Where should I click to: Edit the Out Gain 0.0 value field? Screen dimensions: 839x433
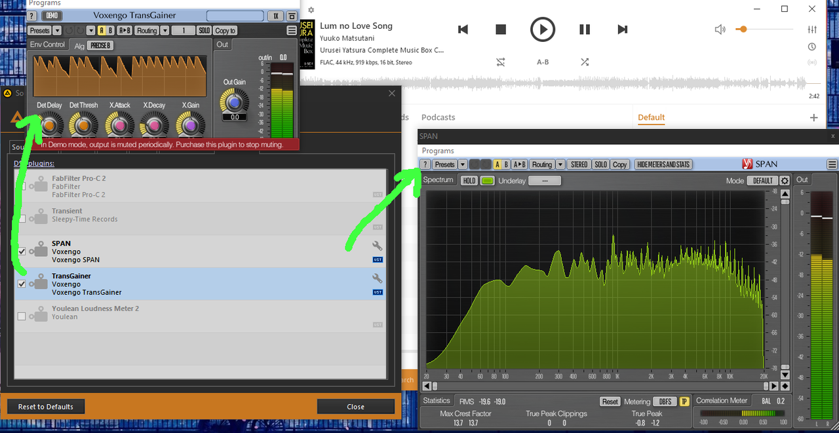234,117
